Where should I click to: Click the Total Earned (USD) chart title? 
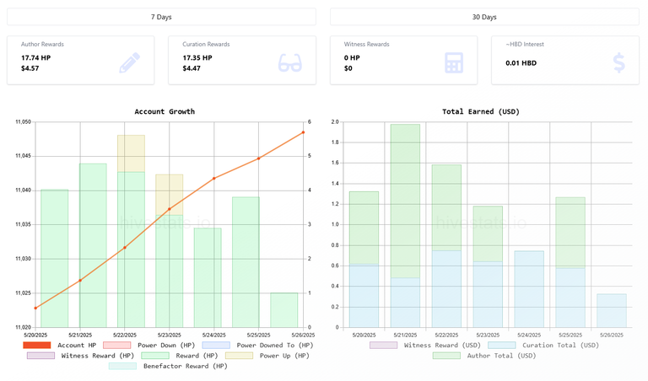(481, 111)
